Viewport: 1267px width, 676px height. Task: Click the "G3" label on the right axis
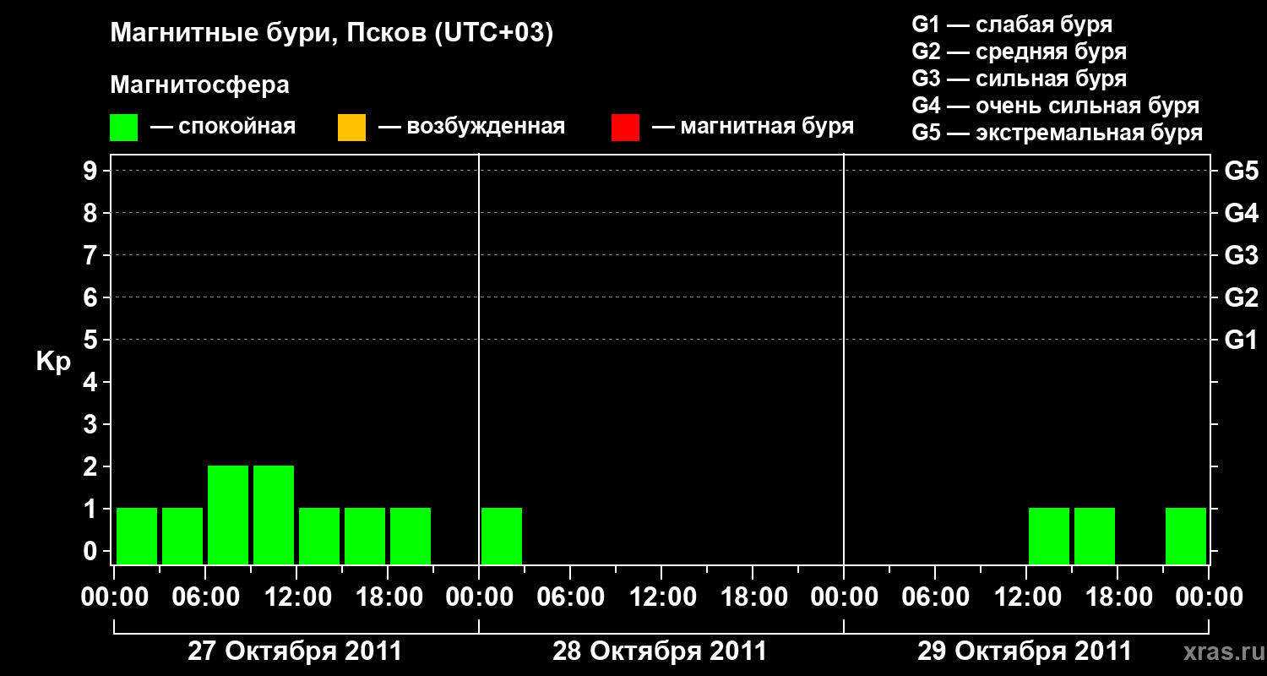(x=1241, y=255)
